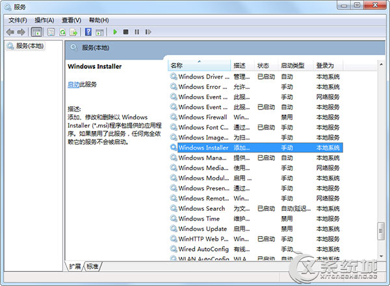Select the Windows Font C... service row
The image size is (390, 286).
(255, 127)
